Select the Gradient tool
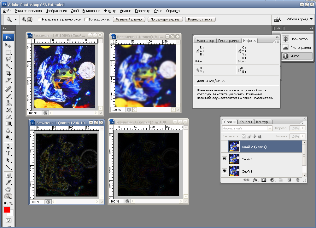Image resolution: width=316 pixels, height=228 pixels. click(x=8, y=123)
